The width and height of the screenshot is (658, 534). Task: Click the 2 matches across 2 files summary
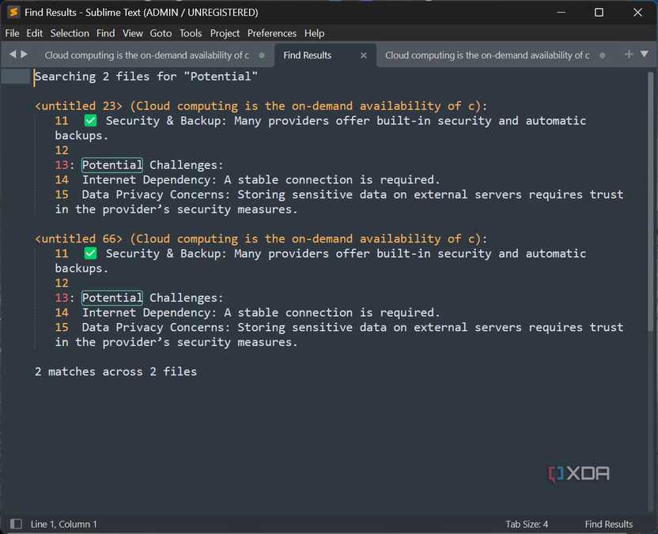115,372
